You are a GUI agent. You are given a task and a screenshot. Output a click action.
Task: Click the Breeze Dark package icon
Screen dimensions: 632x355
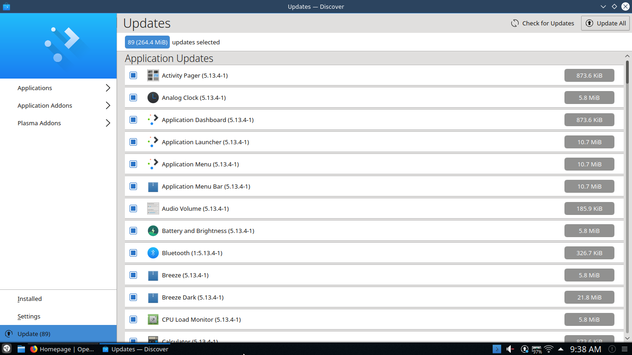(x=153, y=297)
